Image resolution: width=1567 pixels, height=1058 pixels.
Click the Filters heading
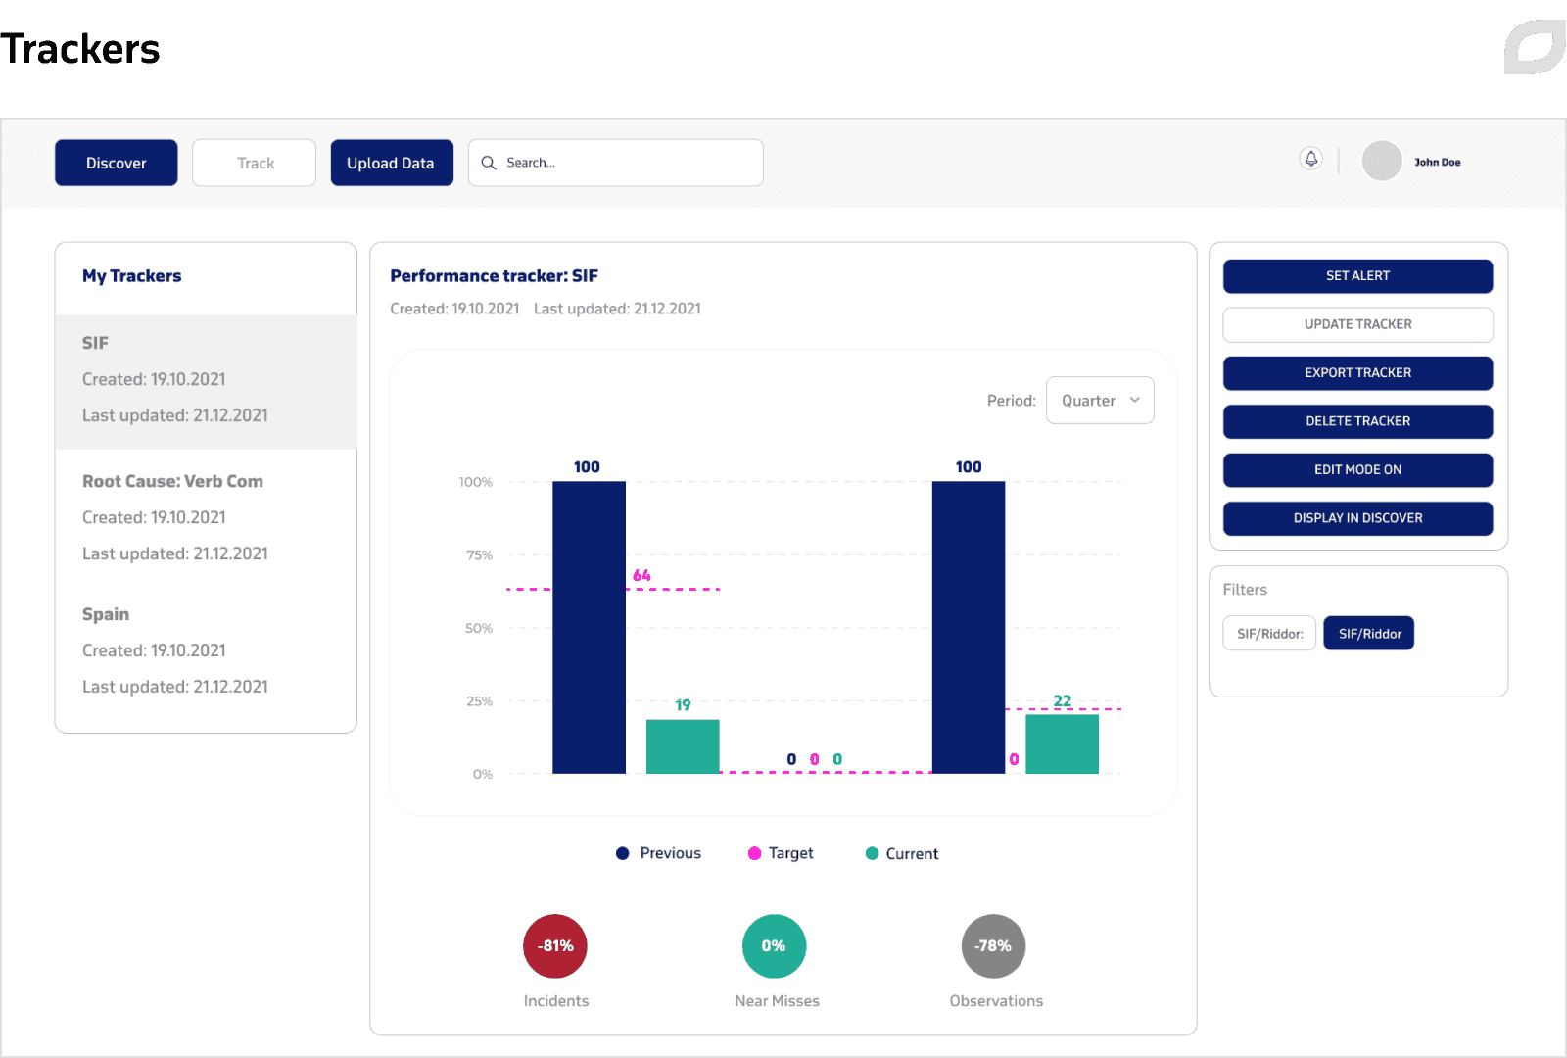(1245, 590)
